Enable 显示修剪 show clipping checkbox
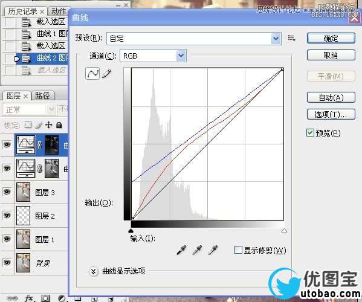The image size is (362, 302). point(238,250)
